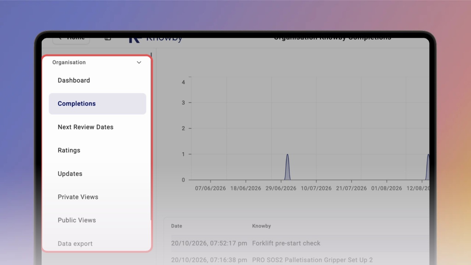This screenshot has width=471, height=265.
Task: Go to Next Review Dates
Action: coord(85,127)
